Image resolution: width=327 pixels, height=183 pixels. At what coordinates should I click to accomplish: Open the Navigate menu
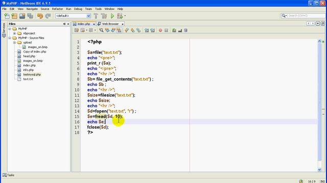point(32,9)
